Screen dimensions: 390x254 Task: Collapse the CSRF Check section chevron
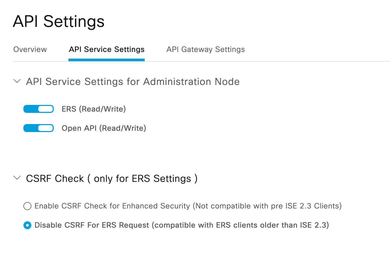coord(17,178)
